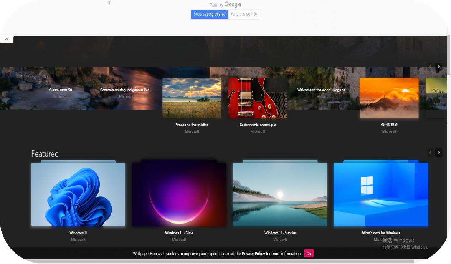451x264 pixels.
Task: Click the Featured section heading
Action: pyautogui.click(x=45, y=154)
